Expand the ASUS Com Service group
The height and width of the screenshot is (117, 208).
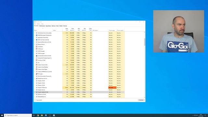point(35,40)
